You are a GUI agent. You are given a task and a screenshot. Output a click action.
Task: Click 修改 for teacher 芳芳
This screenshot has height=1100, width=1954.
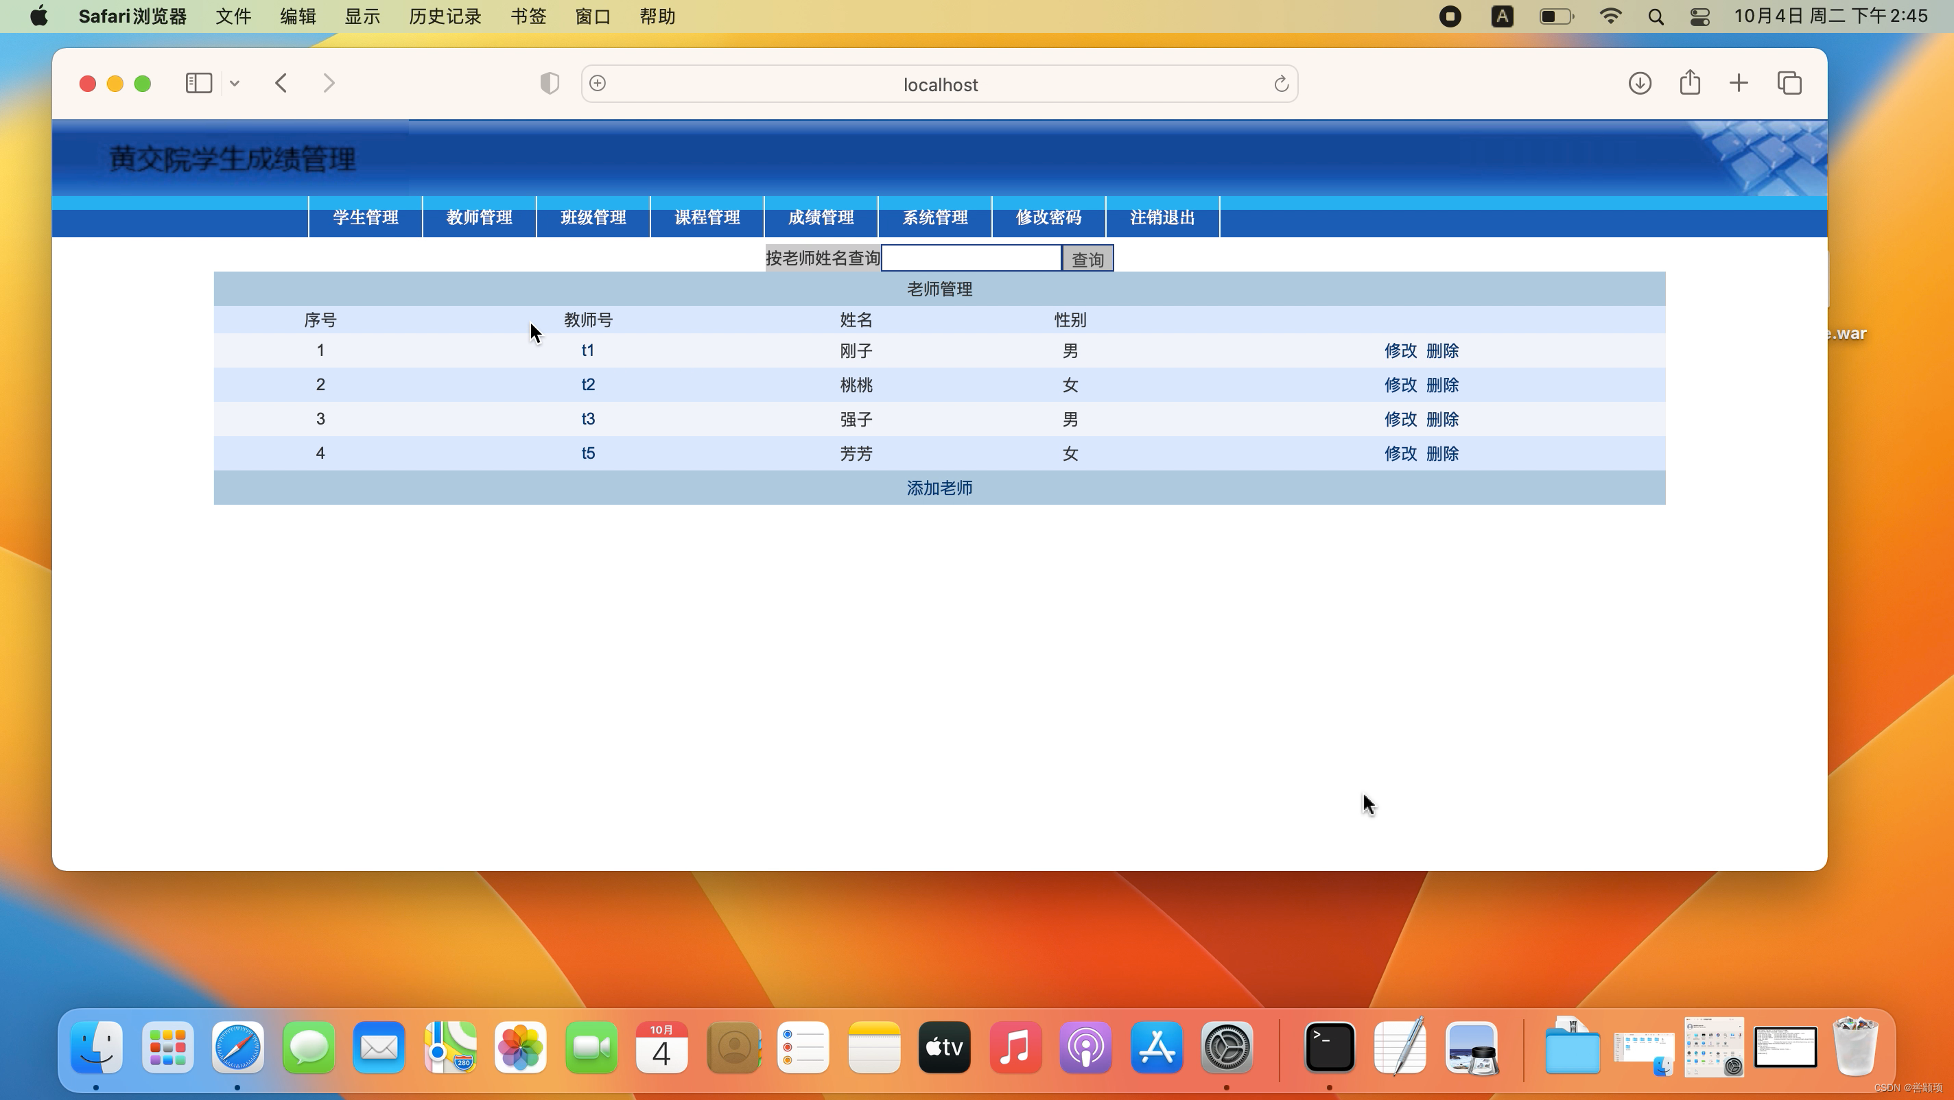tap(1400, 453)
